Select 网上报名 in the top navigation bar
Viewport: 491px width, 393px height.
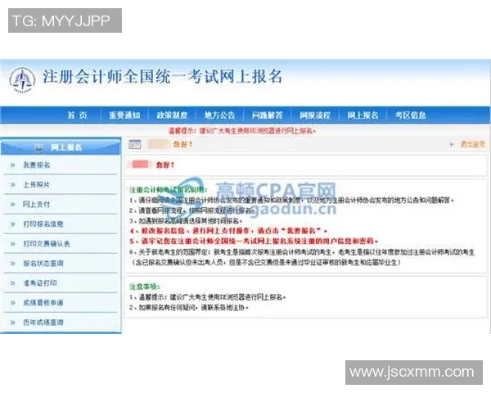point(363,115)
